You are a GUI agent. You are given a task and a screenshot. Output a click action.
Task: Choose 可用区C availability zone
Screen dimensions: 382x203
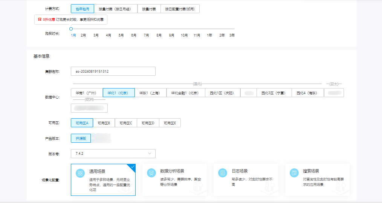126,123
